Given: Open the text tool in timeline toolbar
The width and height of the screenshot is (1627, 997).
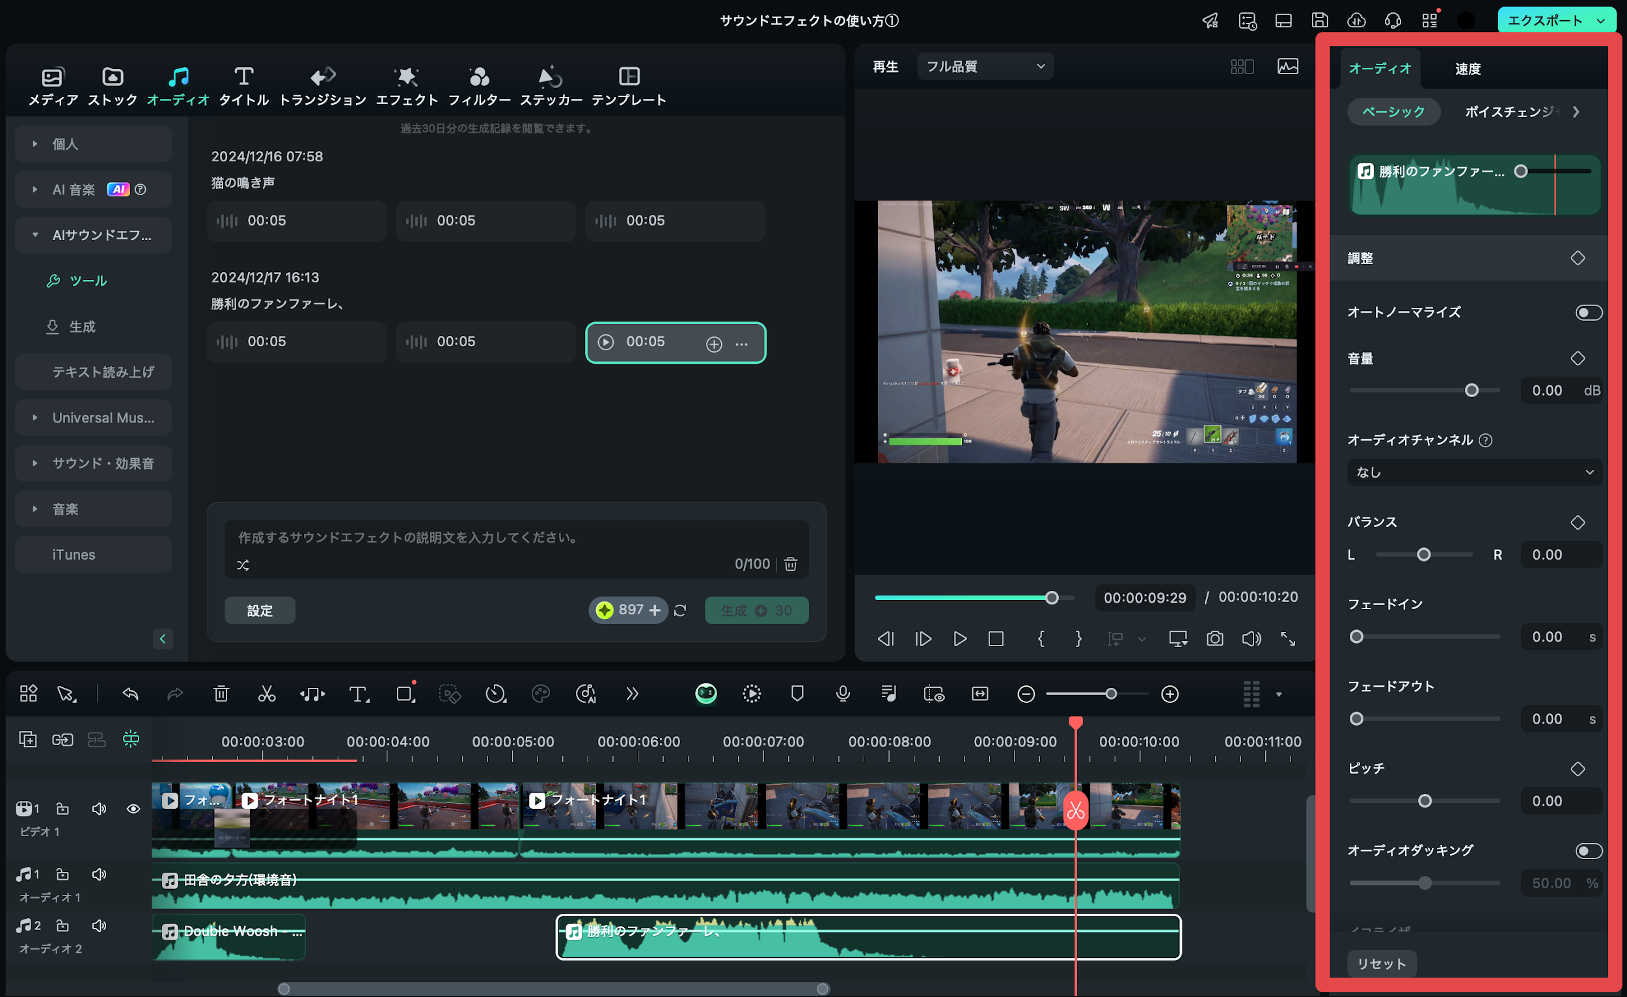Looking at the screenshot, I should [359, 694].
